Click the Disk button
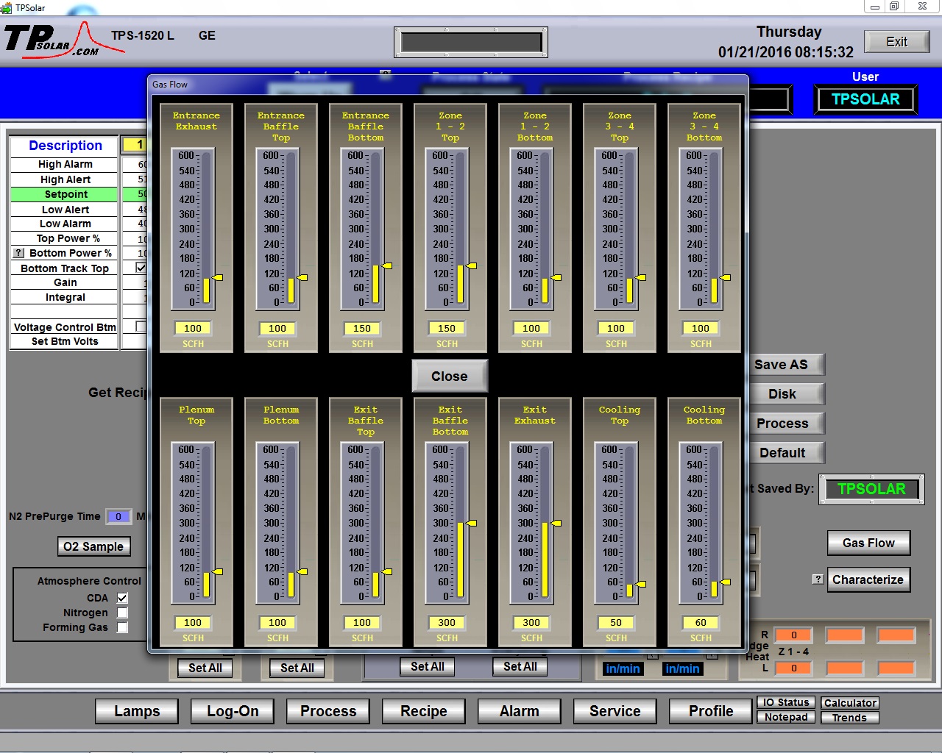This screenshot has width=942, height=753. [x=785, y=394]
